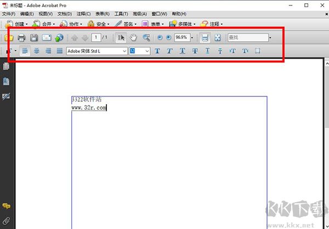Choose the Select text cursor tool
This screenshot has width=329, height=229.
pos(121,38)
